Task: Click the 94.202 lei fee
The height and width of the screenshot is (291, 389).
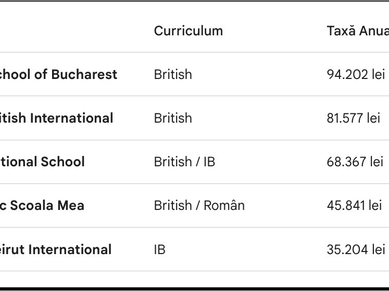Action: pyautogui.click(x=356, y=74)
